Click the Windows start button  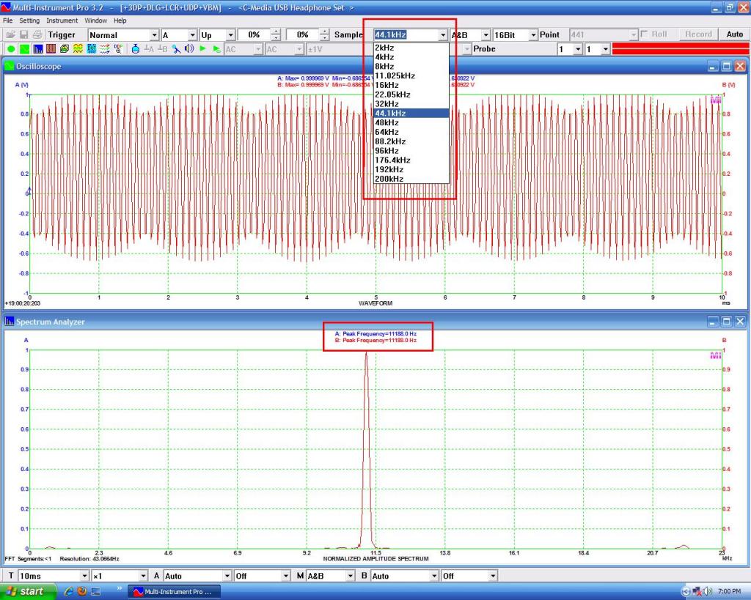(28, 591)
